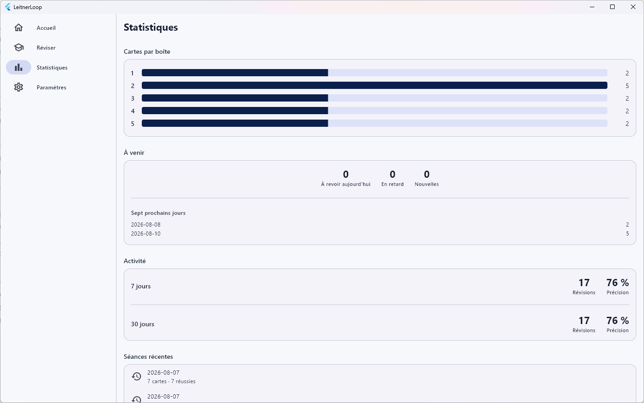The image size is (644, 403).
Task: Click the 'À revoir aujourd'hui' label
Action: [x=345, y=184]
